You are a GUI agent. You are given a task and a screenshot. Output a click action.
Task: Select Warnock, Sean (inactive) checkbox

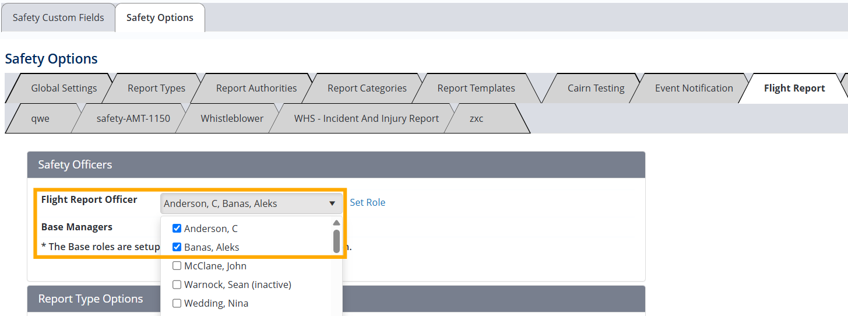point(177,285)
